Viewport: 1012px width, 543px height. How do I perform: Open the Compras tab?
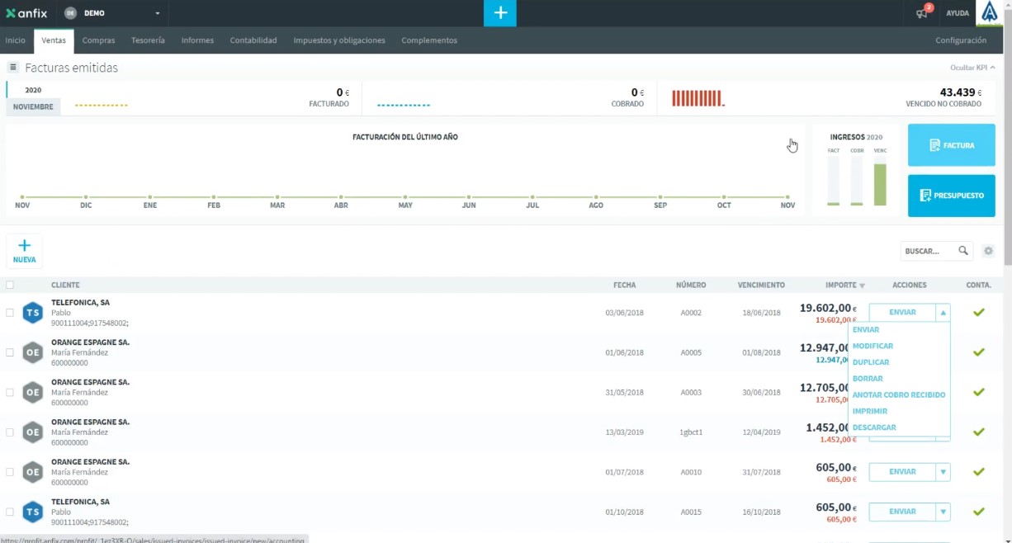point(98,40)
